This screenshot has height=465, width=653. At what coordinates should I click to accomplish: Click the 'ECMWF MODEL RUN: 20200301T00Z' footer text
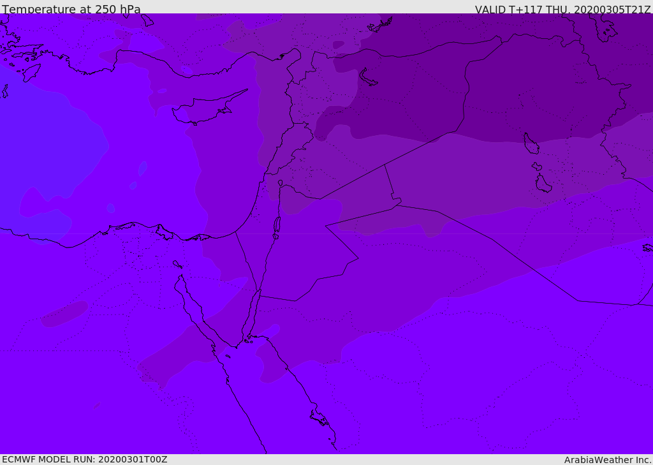point(85,459)
